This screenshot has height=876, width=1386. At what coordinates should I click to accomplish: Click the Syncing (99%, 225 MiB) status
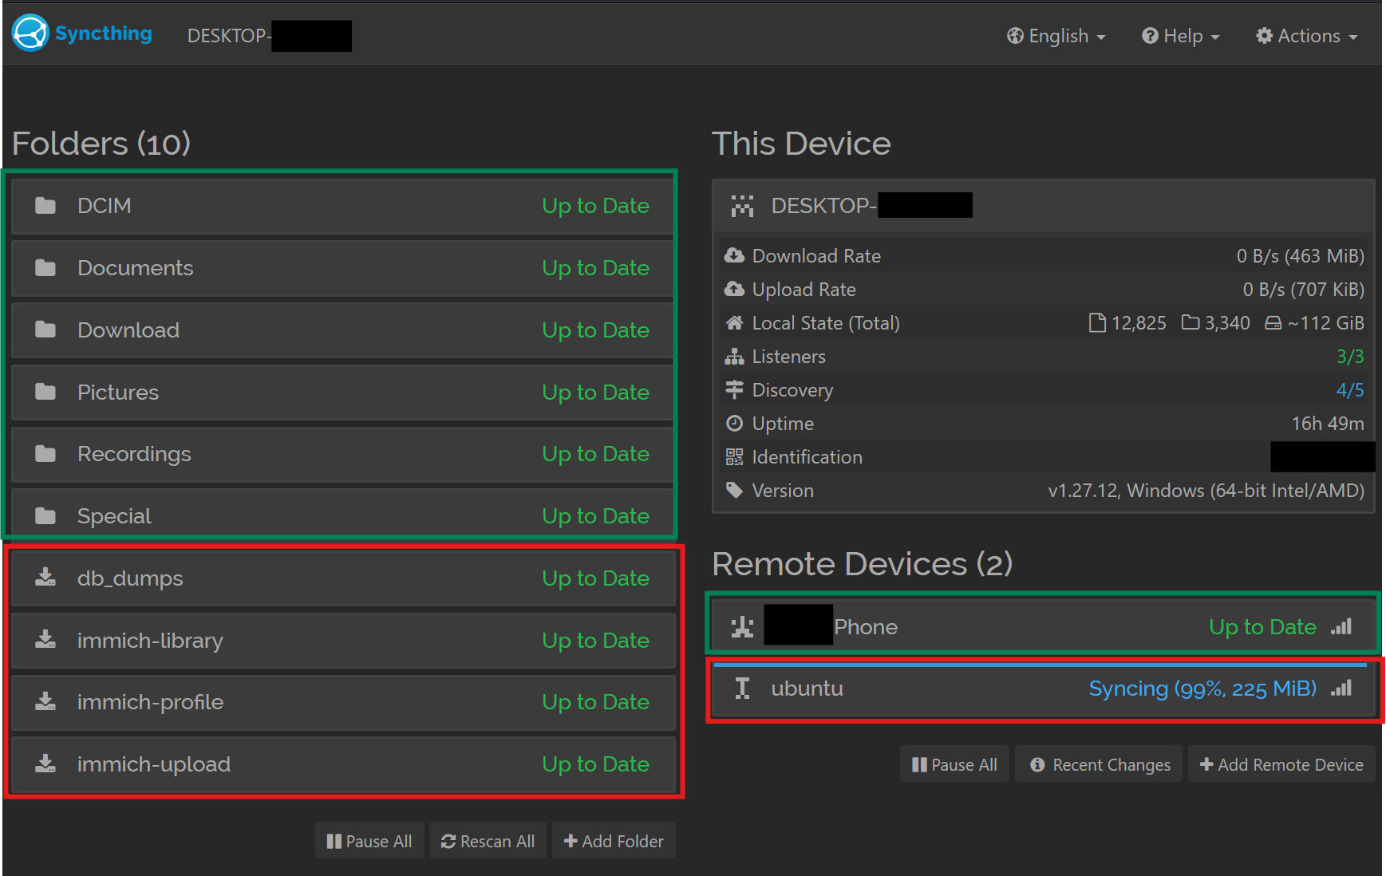click(x=1202, y=689)
